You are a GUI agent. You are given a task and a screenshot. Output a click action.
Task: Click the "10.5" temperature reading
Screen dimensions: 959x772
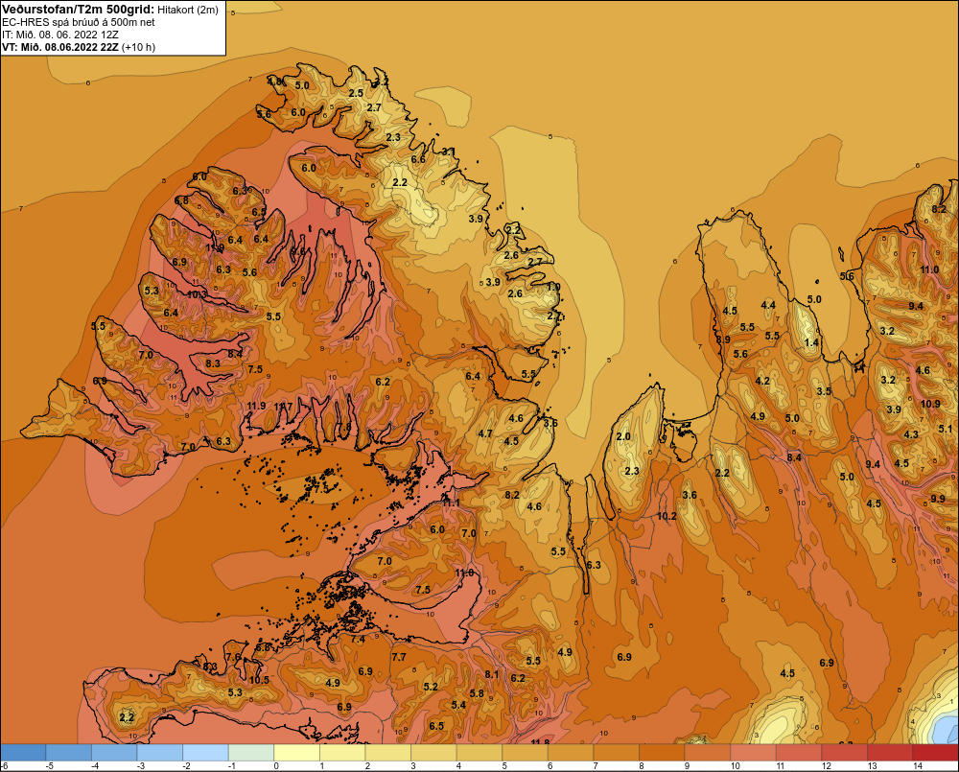(x=259, y=680)
